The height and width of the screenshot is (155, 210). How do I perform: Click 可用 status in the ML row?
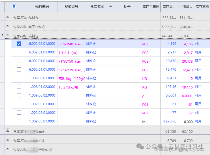point(198,121)
